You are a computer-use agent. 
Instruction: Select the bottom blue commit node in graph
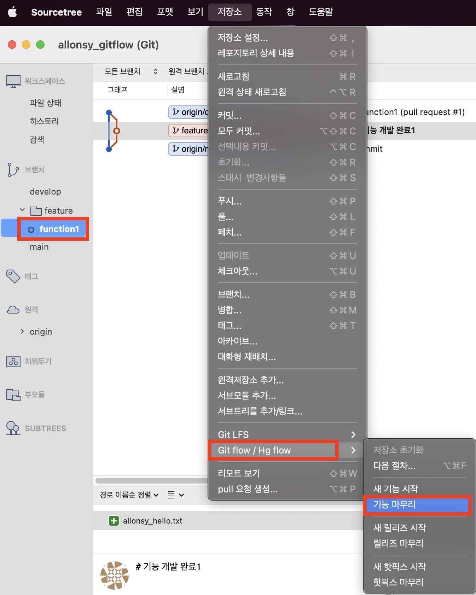(109, 149)
